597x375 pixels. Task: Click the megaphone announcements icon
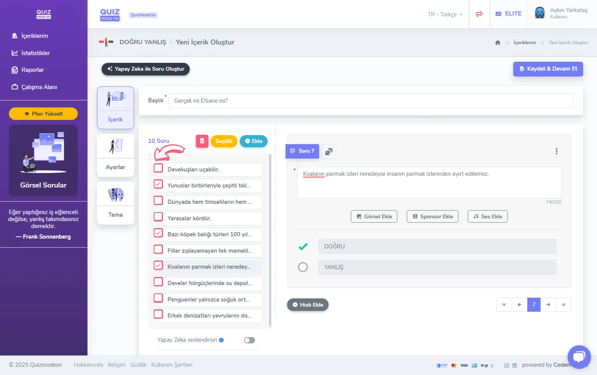tap(479, 14)
